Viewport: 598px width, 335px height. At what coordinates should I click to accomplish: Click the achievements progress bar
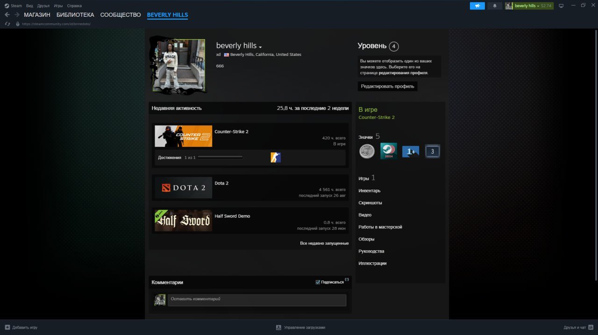pyautogui.click(x=220, y=157)
